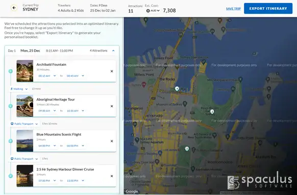297x195 pixels.
Task: Remove Blue Mountains Scenic Flight from itinerary
Action: [x=112, y=141]
